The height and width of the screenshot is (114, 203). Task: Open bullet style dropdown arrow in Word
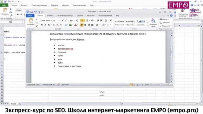coord(84,21)
